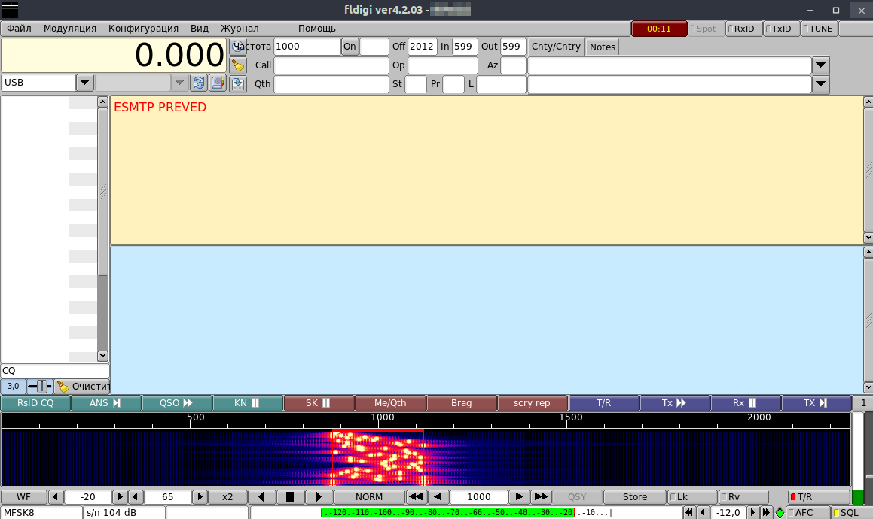Image resolution: width=873 pixels, height=519 pixels.
Task: Click double-left arrow beside -12,0 value
Action: click(689, 513)
